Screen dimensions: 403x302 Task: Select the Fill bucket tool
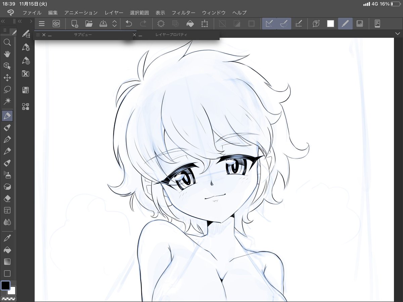(x=7, y=250)
